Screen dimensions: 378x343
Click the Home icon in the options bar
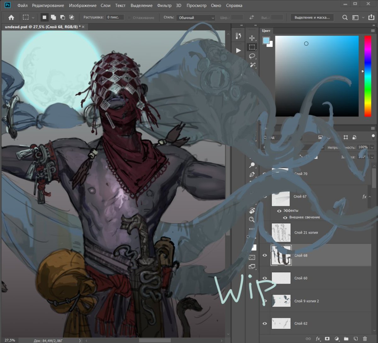11,18
